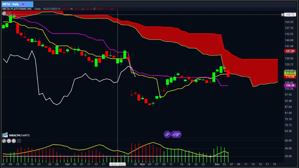
Task: Click the 65.28 price axis value
Action: click(x=288, y=131)
